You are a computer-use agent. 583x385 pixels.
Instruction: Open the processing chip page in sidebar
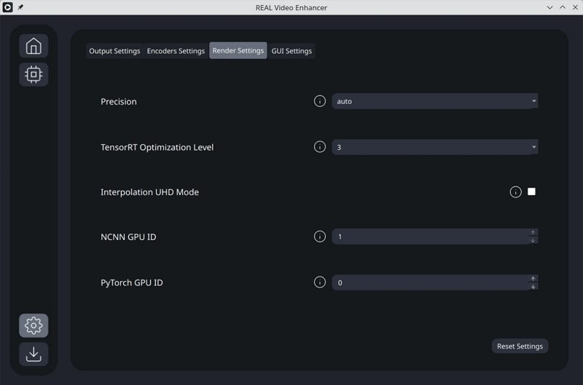[x=34, y=74]
